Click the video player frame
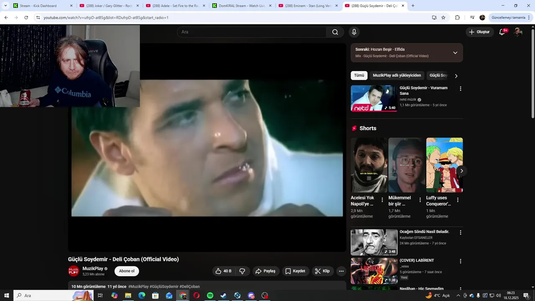Image resolution: width=535 pixels, height=301 pixels. tap(207, 147)
